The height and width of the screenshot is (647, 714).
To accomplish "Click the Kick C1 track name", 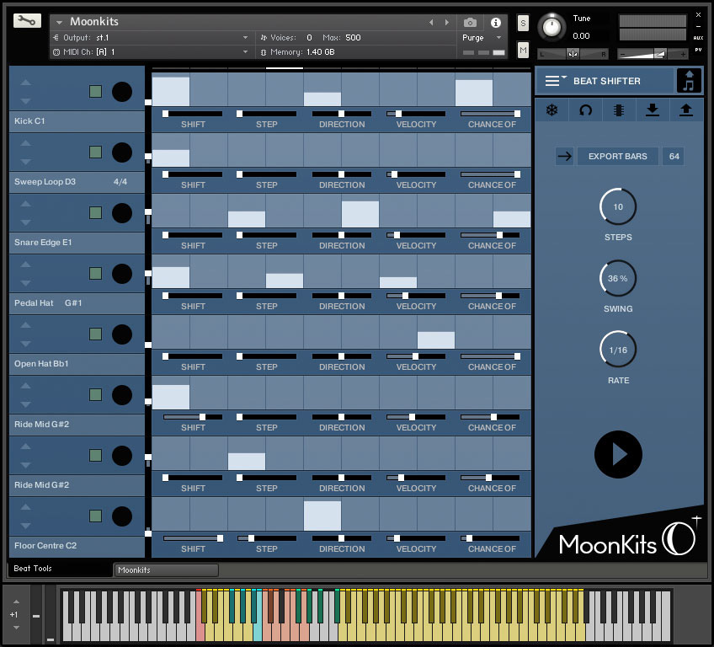I will click(29, 121).
